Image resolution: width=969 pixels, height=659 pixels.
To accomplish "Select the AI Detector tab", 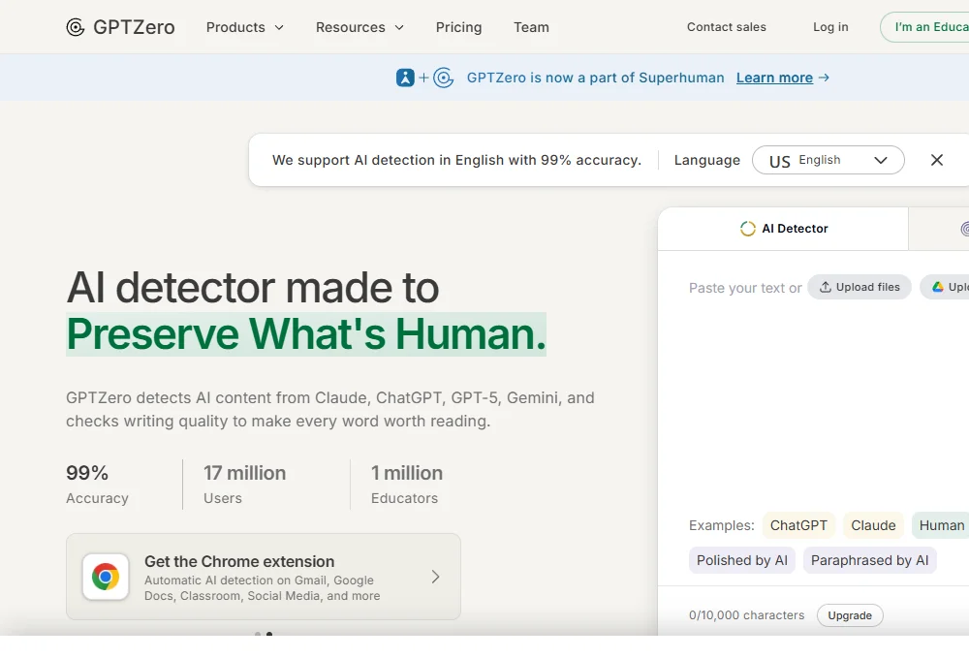I will coord(783,229).
